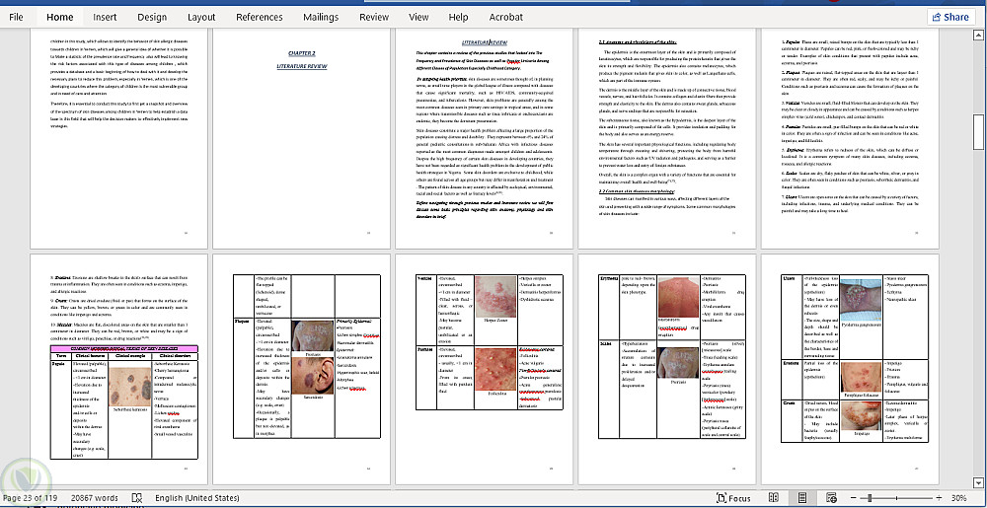Click the Seborrheic keratosis skin photo

point(129,388)
